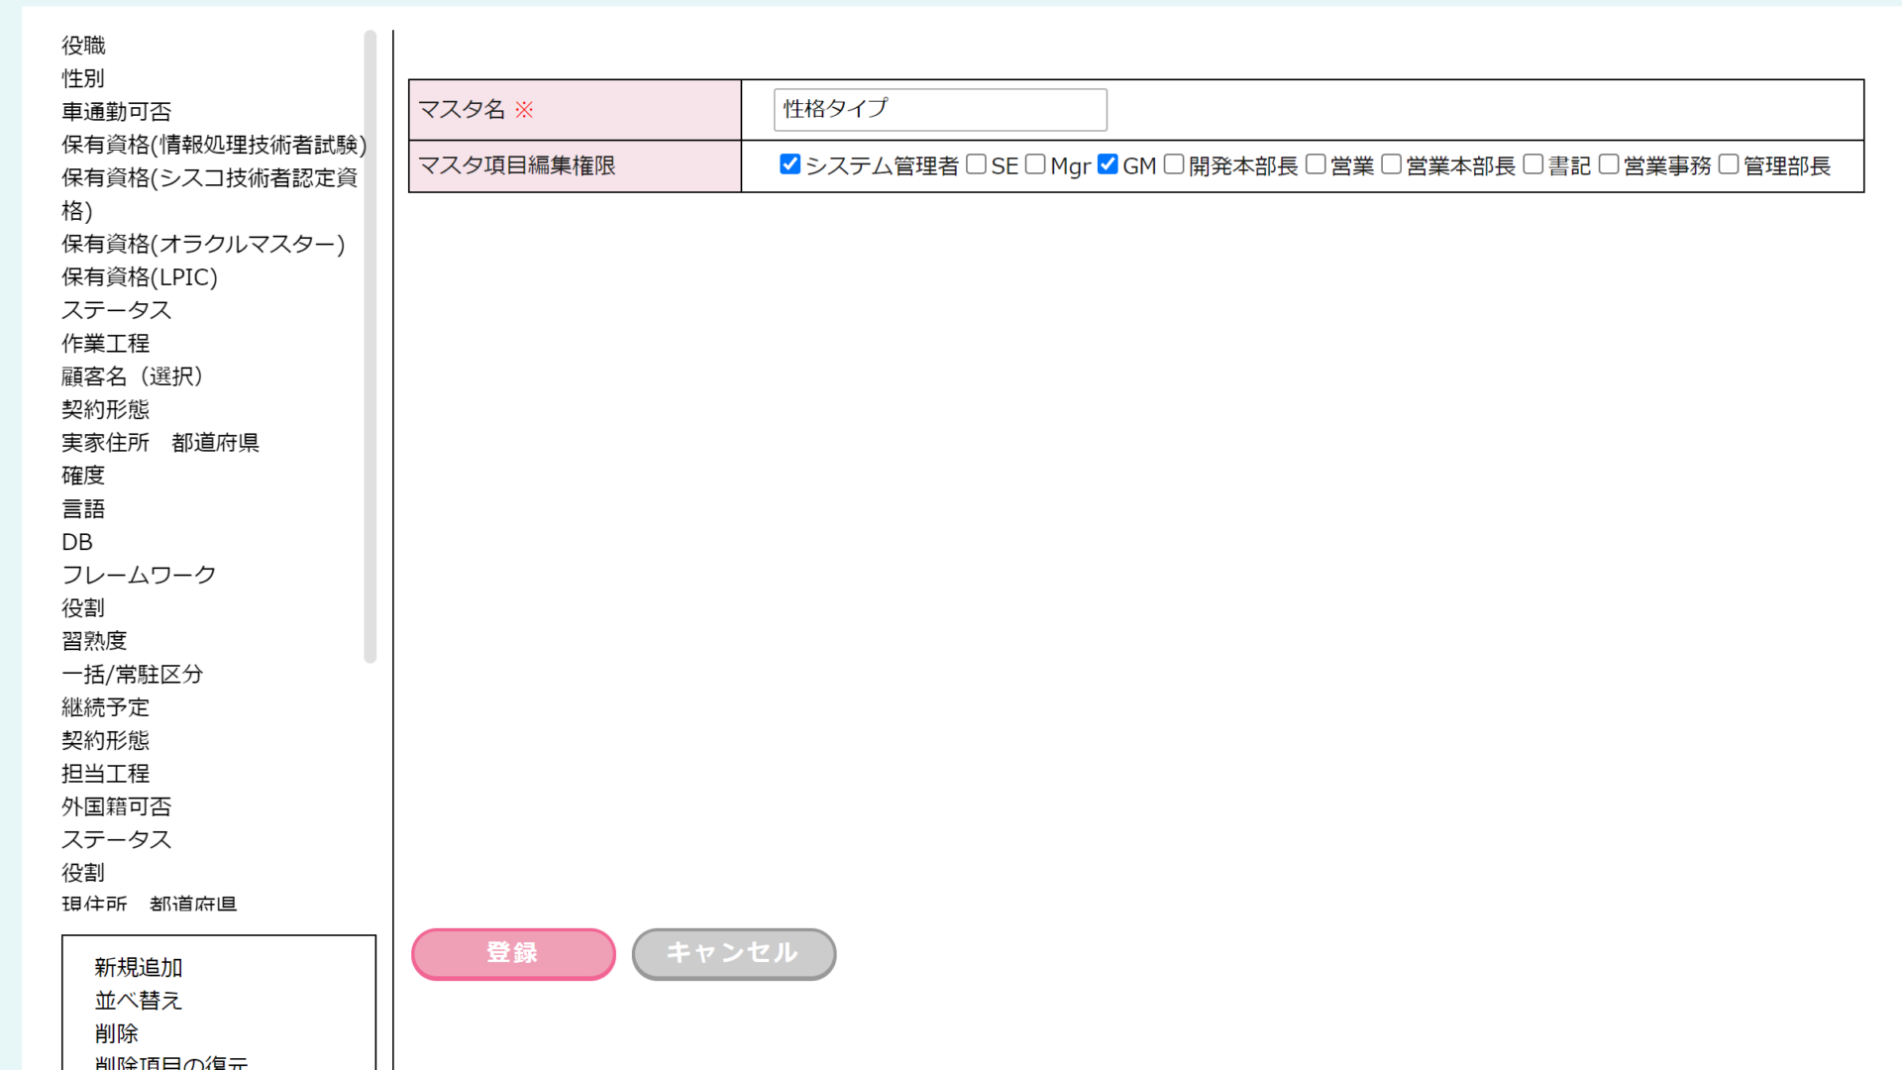
Task: Enable the SE permission checkbox
Action: click(x=976, y=164)
